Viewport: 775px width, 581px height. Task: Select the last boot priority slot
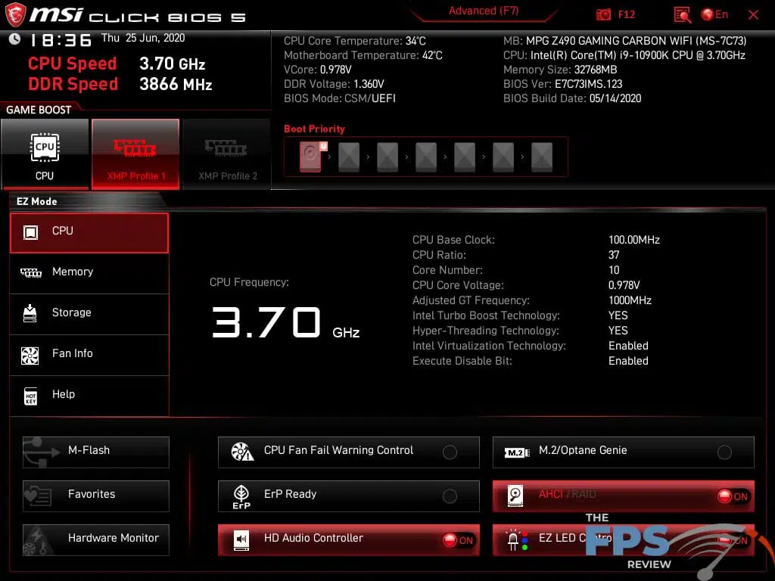542,157
